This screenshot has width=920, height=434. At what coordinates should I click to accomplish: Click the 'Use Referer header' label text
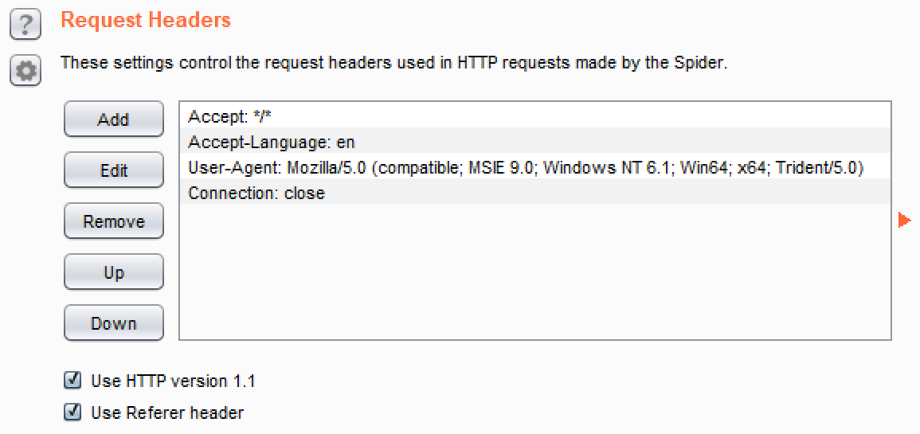tap(167, 412)
